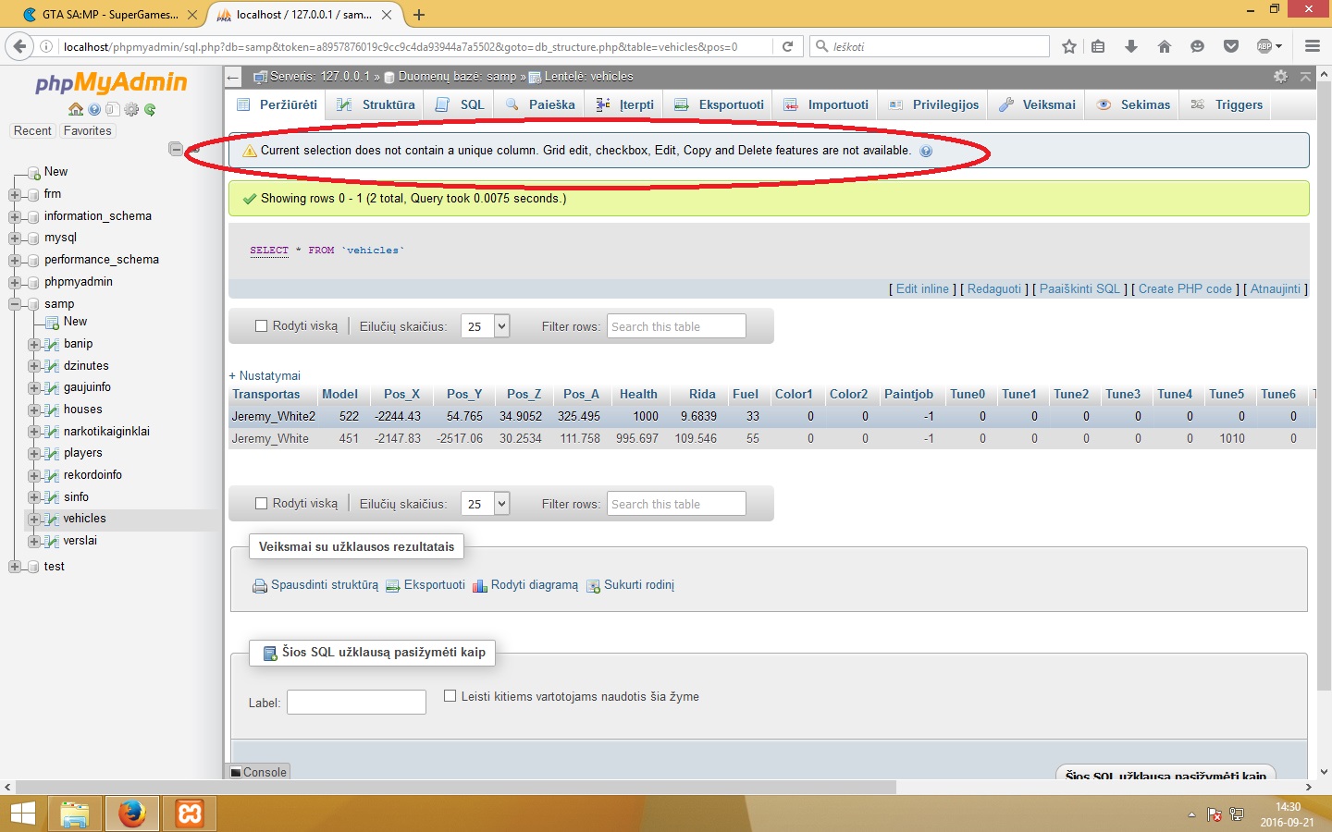Expand the players table node
The width and height of the screenshot is (1332, 832).
click(34, 453)
